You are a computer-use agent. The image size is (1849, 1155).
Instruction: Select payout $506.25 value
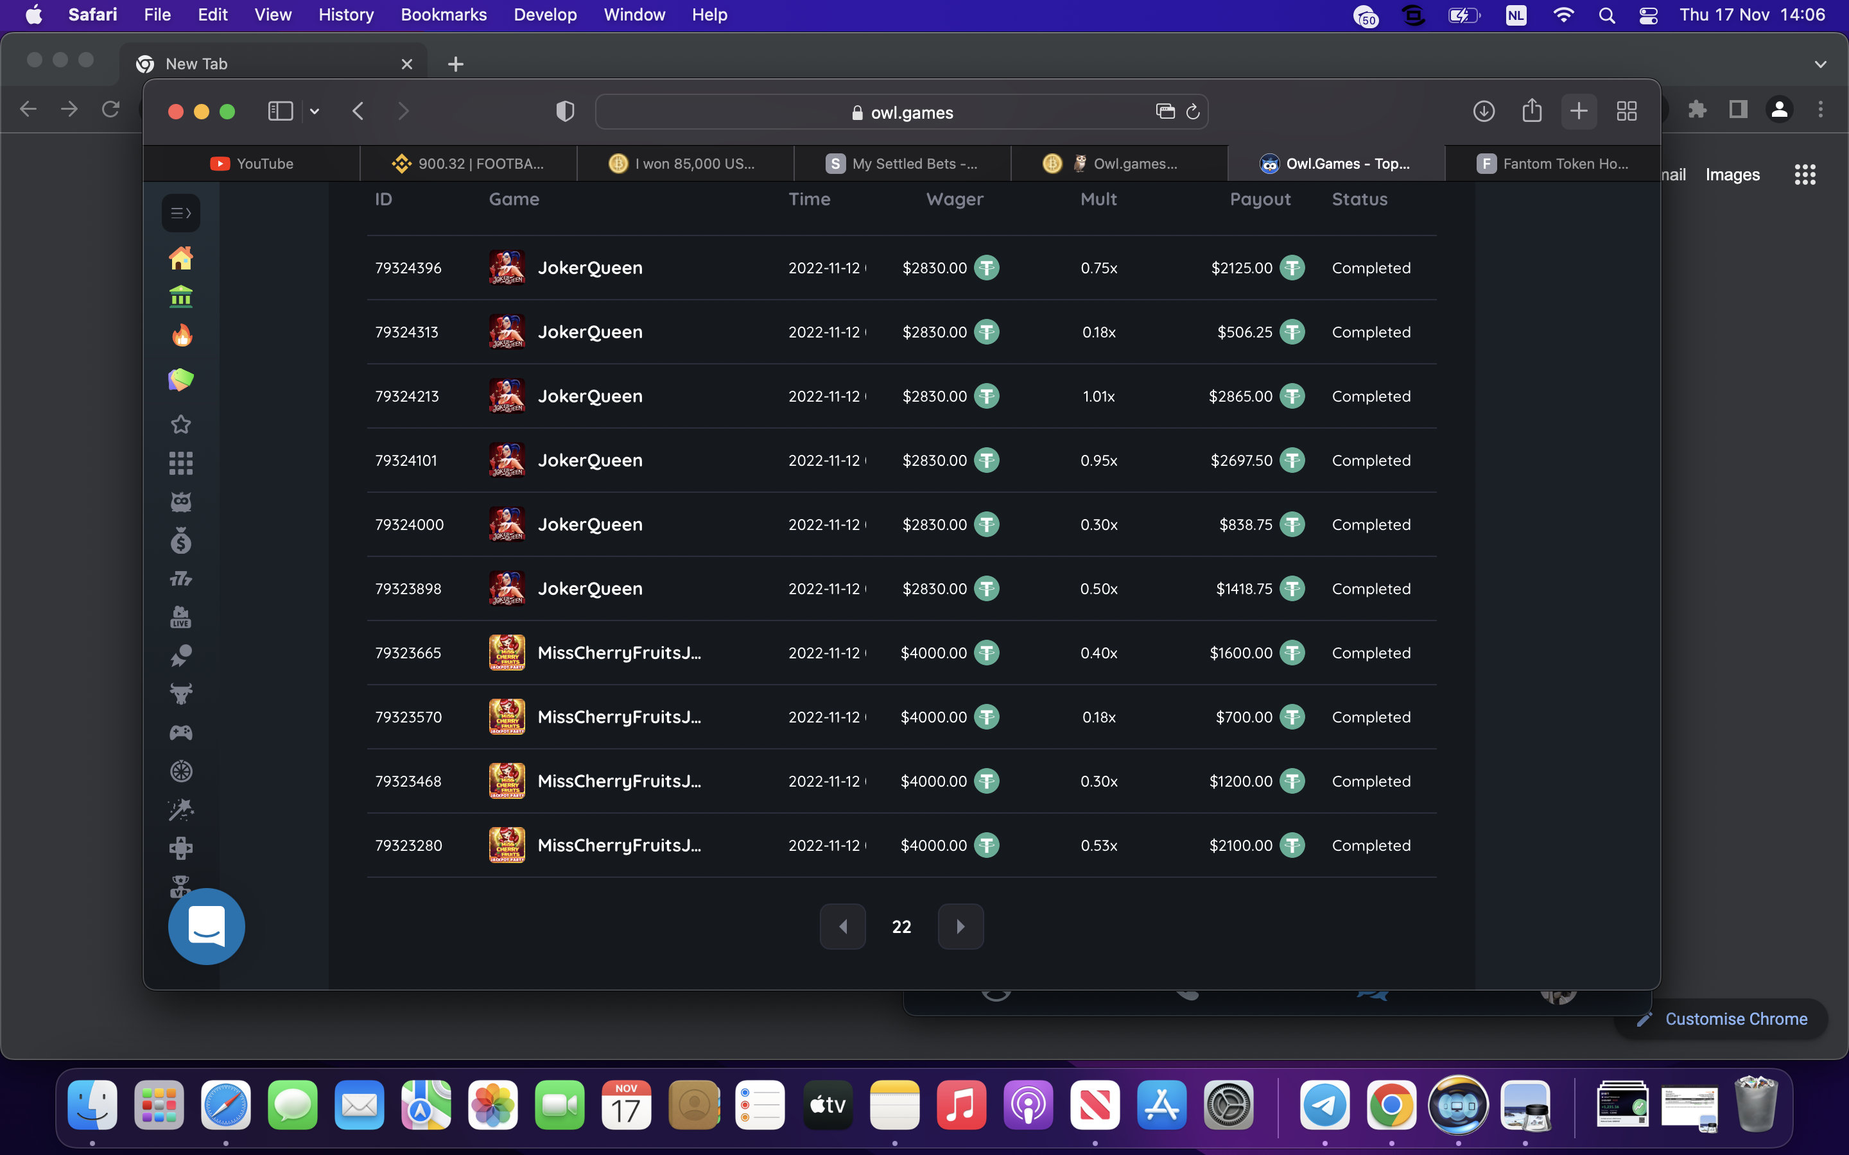point(1245,332)
